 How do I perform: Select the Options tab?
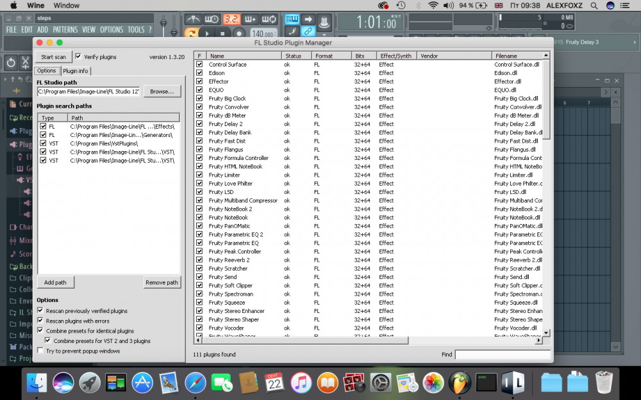point(47,70)
